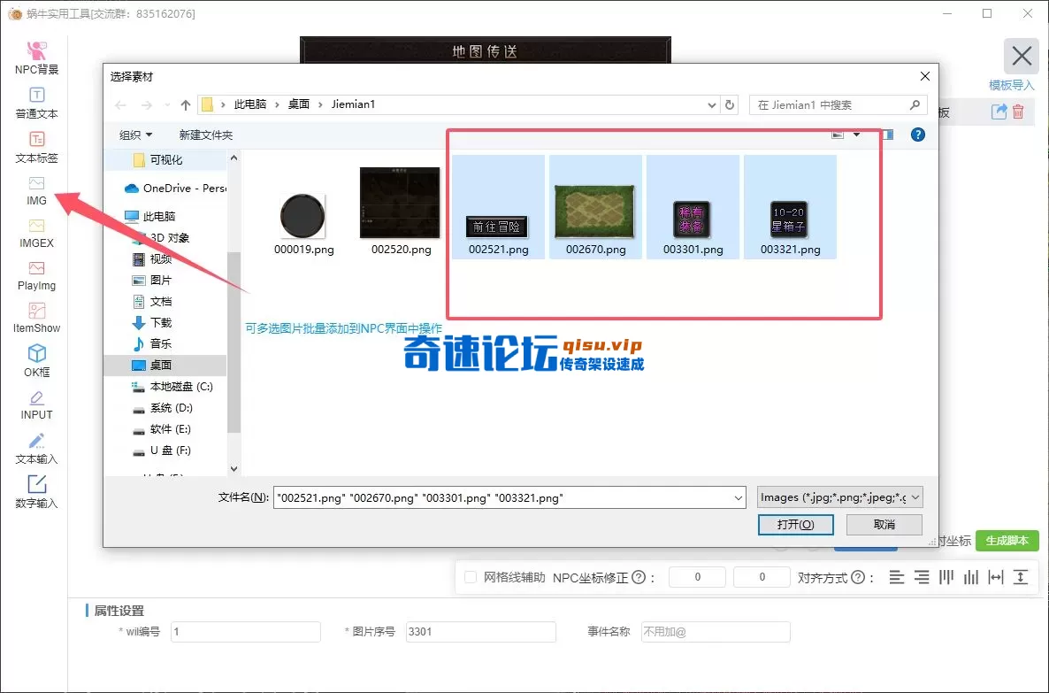
Task: Select the NPC背景 tool in sidebar
Action: click(x=35, y=56)
